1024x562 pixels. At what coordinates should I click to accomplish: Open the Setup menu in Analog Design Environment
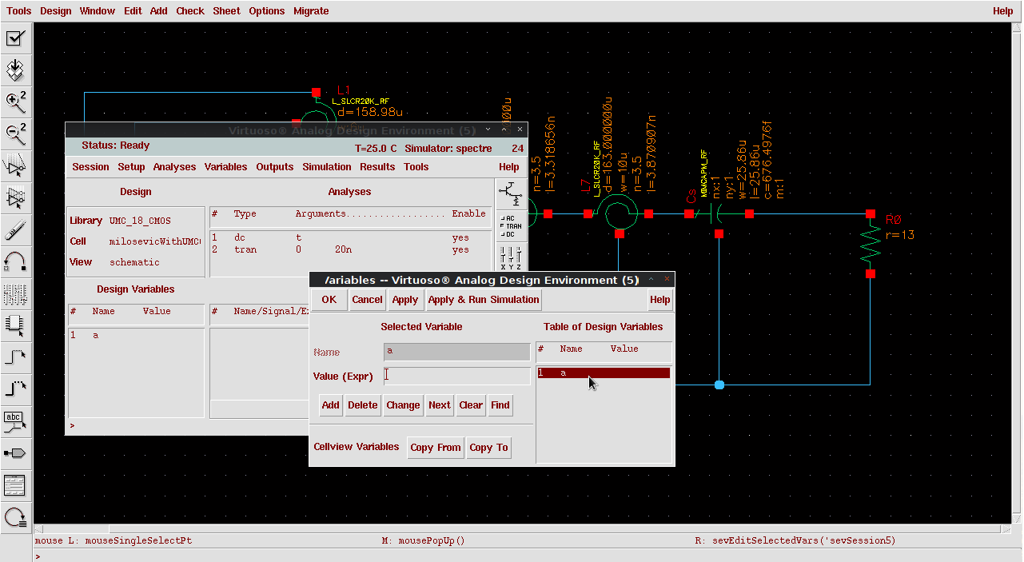(131, 167)
